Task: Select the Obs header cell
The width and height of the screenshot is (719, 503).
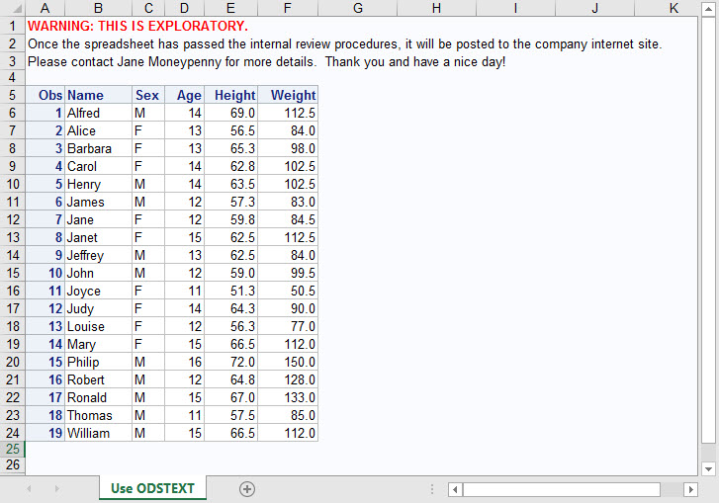Action: click(x=45, y=96)
